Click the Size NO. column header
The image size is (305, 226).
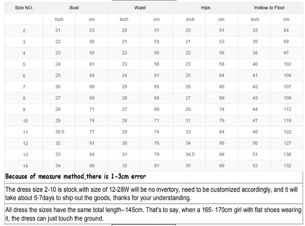pos(24,8)
